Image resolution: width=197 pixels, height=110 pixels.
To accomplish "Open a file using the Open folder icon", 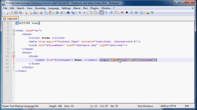I will (x=11, y=13).
